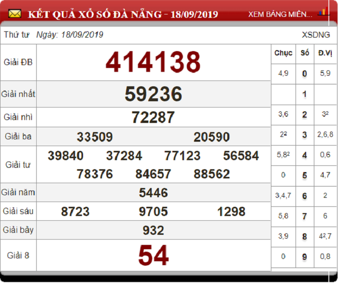Image resolution: width=338 pixels, height=283 pixels.
Task: Click the Đ.Vị column header
Action: (325, 53)
